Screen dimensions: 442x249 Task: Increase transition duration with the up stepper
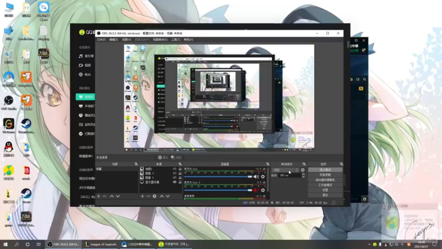(303, 174)
